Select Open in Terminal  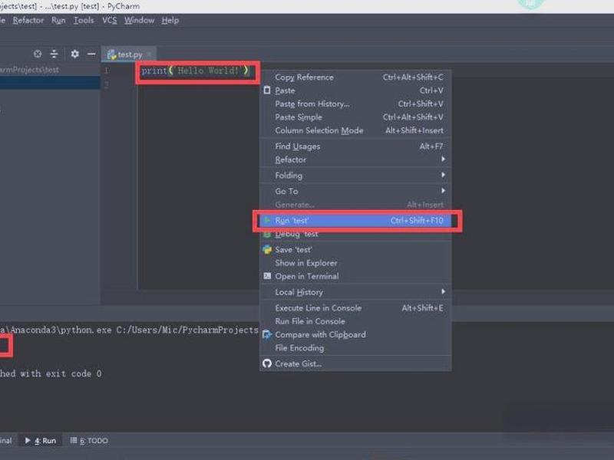(355, 276)
